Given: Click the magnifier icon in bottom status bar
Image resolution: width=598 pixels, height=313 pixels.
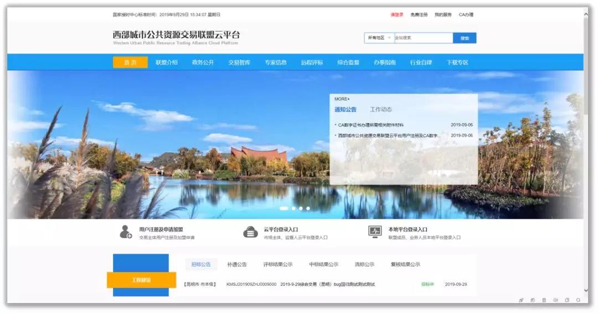Looking at the screenshot, I should coord(578,300).
